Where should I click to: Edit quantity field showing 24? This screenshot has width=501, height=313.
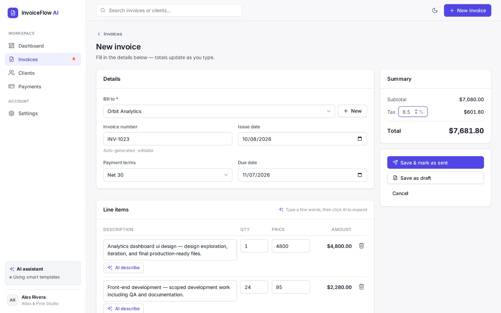coord(254,287)
